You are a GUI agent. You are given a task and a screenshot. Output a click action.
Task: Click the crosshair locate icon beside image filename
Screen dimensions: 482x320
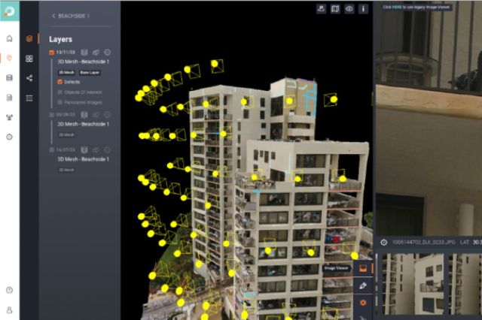(384, 242)
